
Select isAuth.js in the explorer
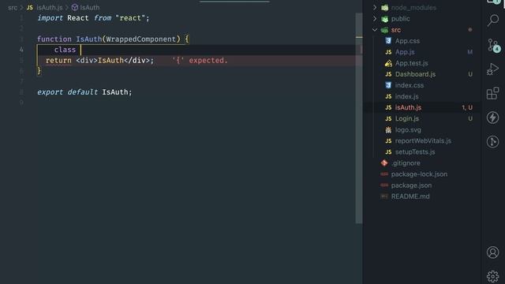tap(408, 107)
